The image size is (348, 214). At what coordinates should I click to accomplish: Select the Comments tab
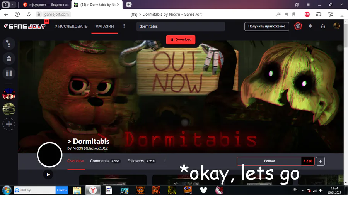click(x=105, y=161)
